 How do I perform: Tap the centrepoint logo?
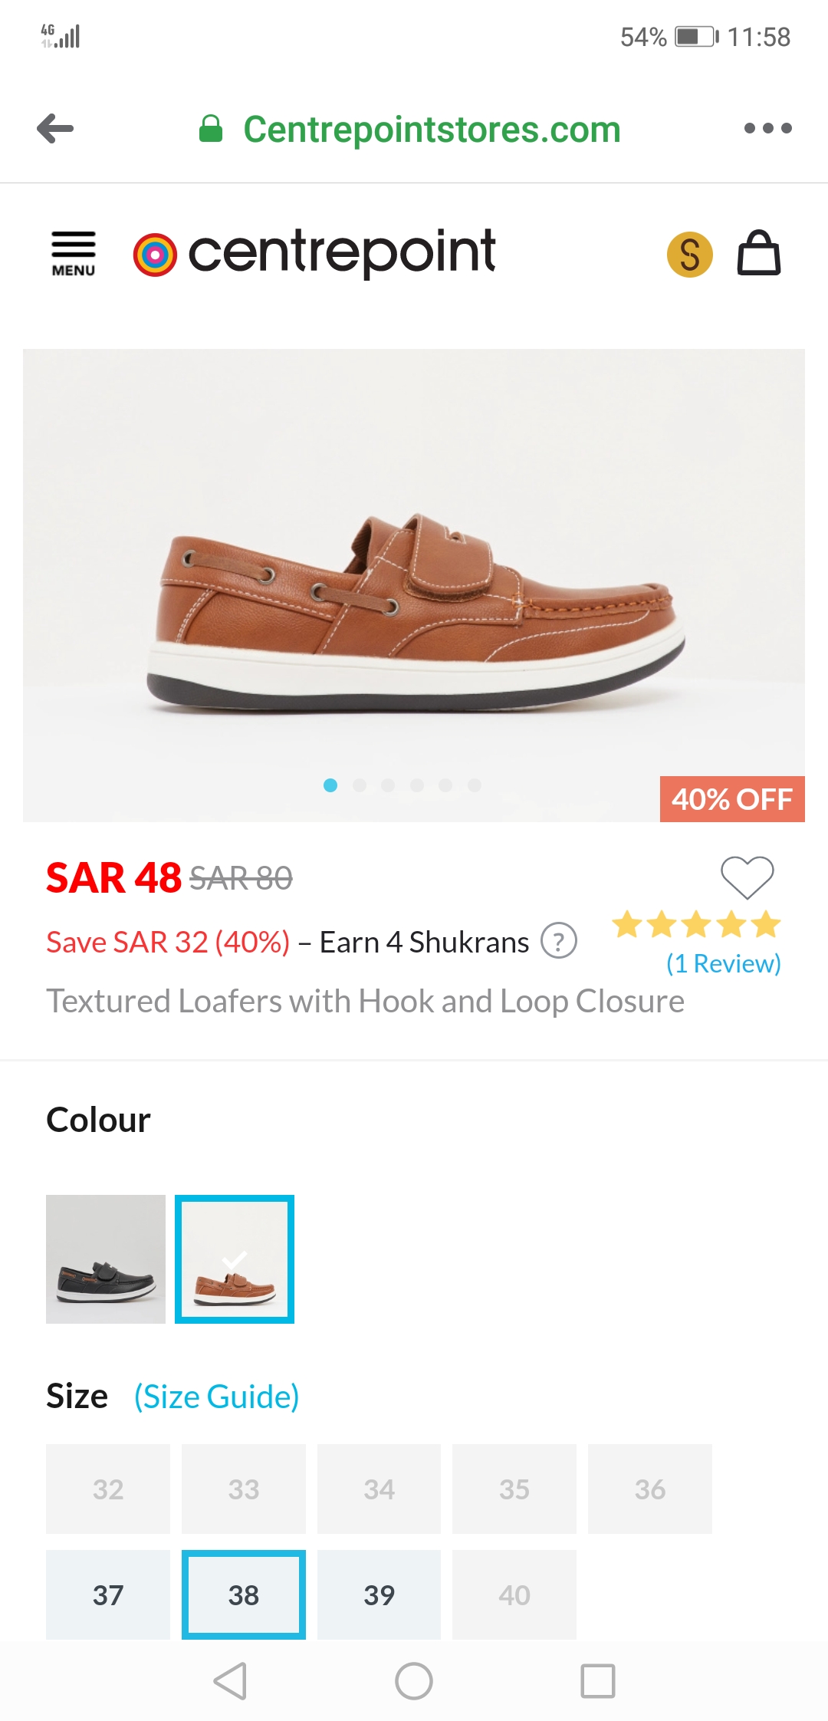pyautogui.click(x=314, y=253)
